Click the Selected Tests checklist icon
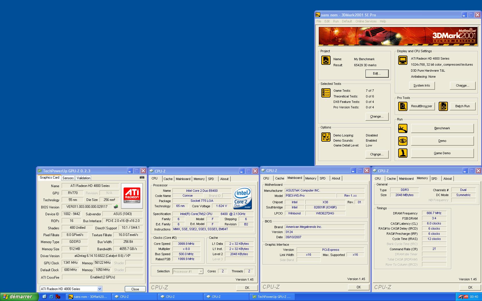482x301 pixels. tap(326, 93)
